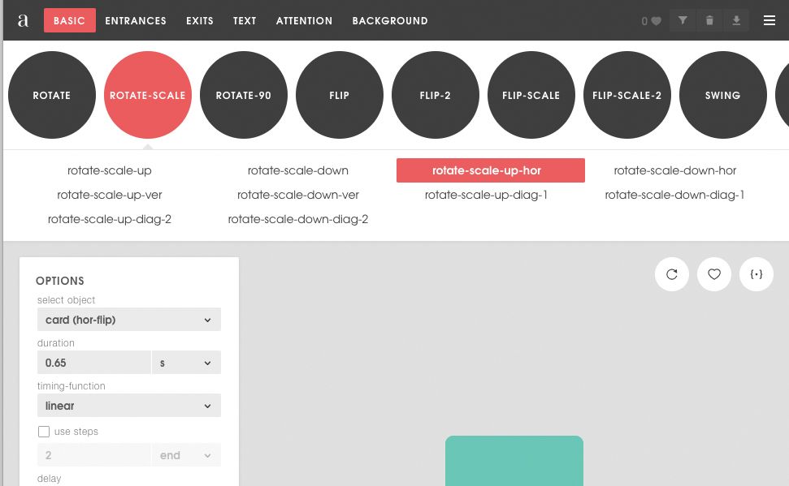The height and width of the screenshot is (486, 789).
Task: Open the 'select object' dropdown showing card (hor-flip)
Action: pos(128,319)
